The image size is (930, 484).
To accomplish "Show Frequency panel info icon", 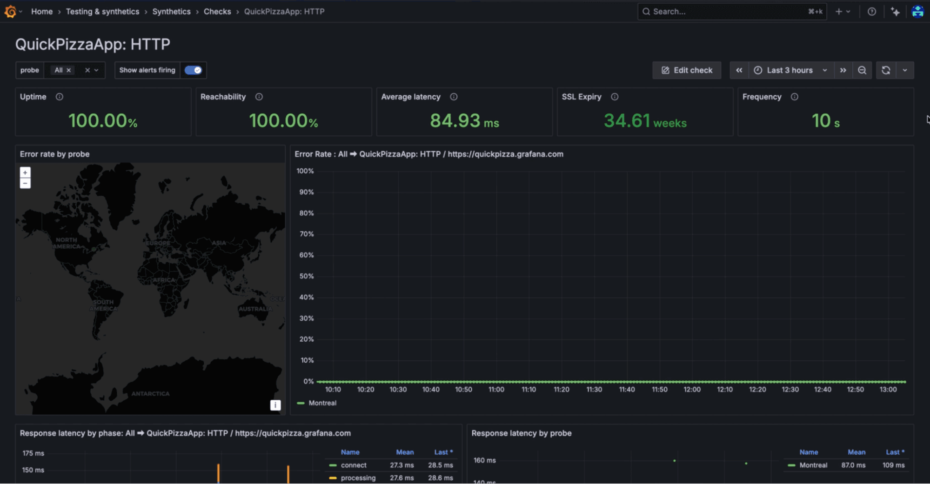I will pos(795,97).
